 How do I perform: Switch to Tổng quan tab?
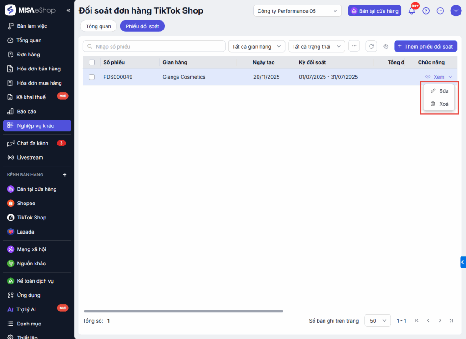(x=98, y=26)
